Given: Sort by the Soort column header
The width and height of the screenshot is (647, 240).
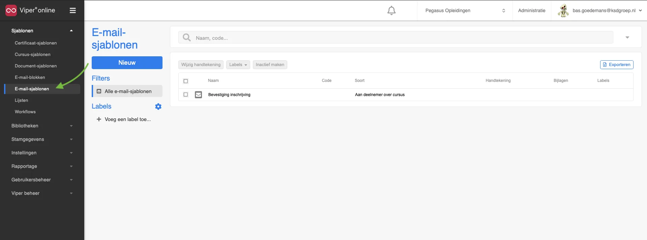Looking at the screenshot, I should [x=360, y=81].
